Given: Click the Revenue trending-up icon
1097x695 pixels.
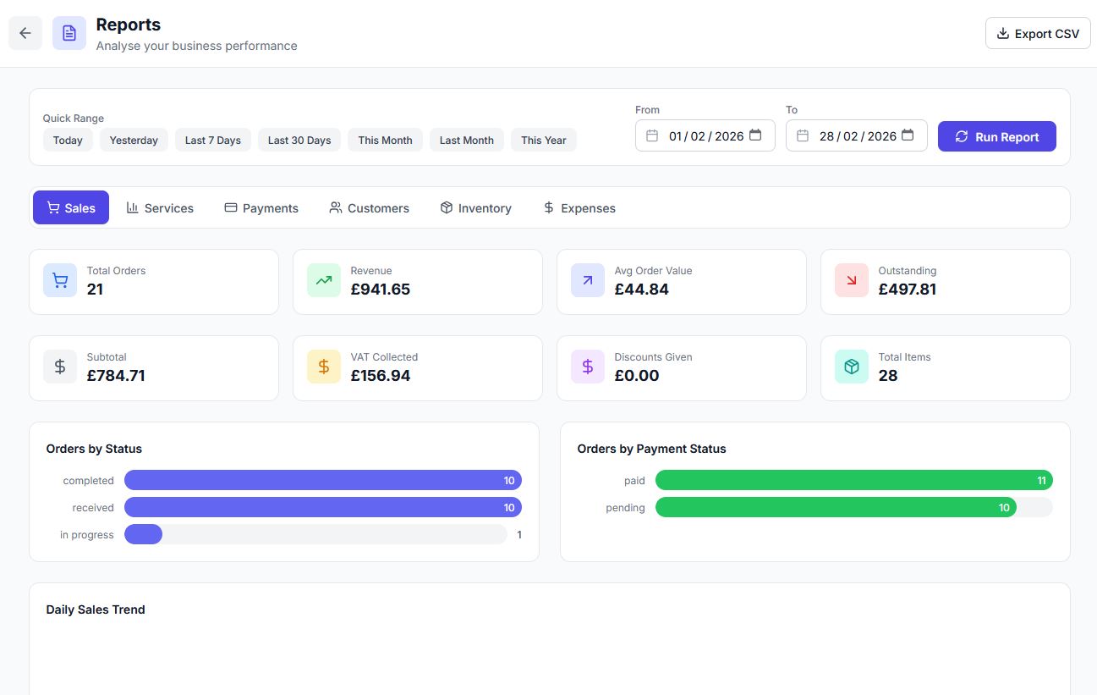Looking at the screenshot, I should coord(324,280).
